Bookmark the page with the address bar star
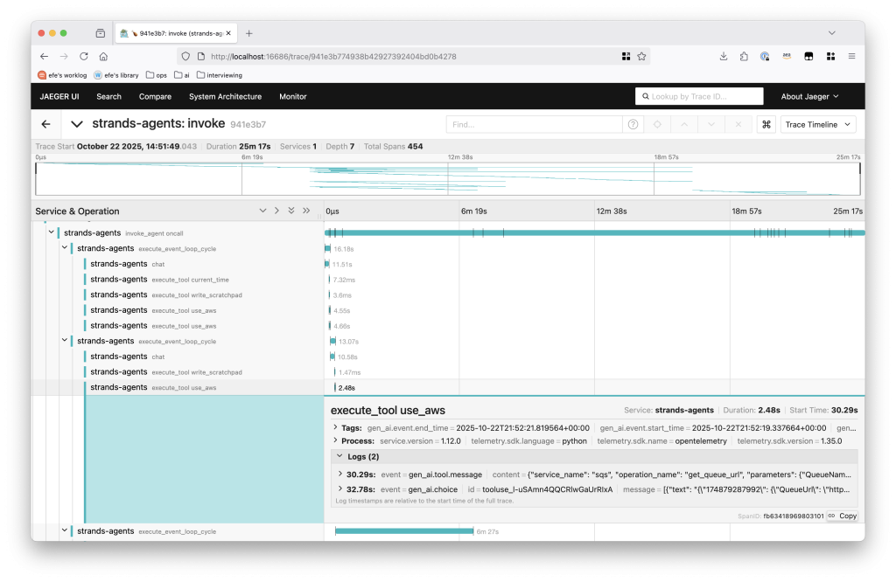896x582 pixels. (641, 56)
